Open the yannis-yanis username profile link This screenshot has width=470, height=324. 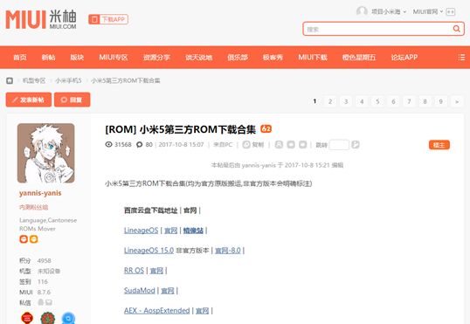tap(40, 193)
